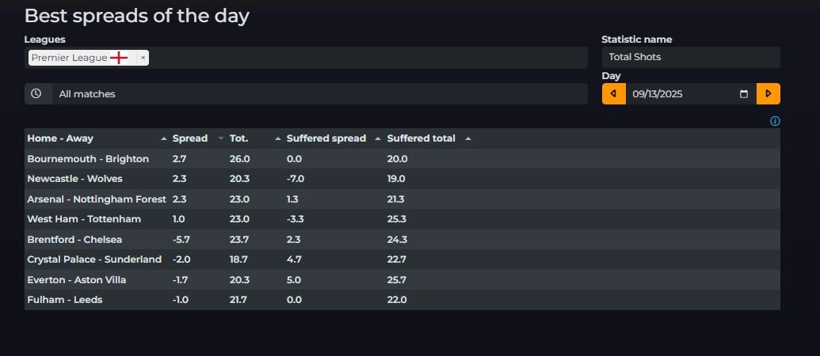The height and width of the screenshot is (356, 820).
Task: Open the Statistic name dropdown
Action: pos(690,57)
